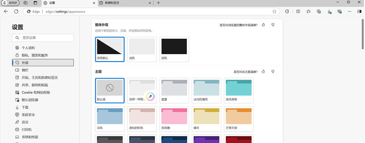Screen dimensions: 365x143
Task: Click the 未同步 profile button
Action: pyautogui.click(x=11, y=3)
